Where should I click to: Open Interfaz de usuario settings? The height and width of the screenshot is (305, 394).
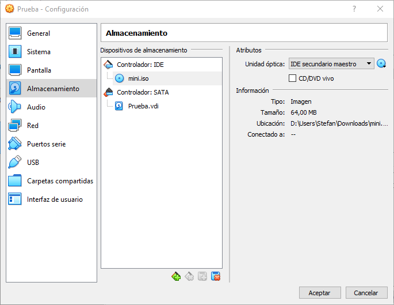click(55, 199)
